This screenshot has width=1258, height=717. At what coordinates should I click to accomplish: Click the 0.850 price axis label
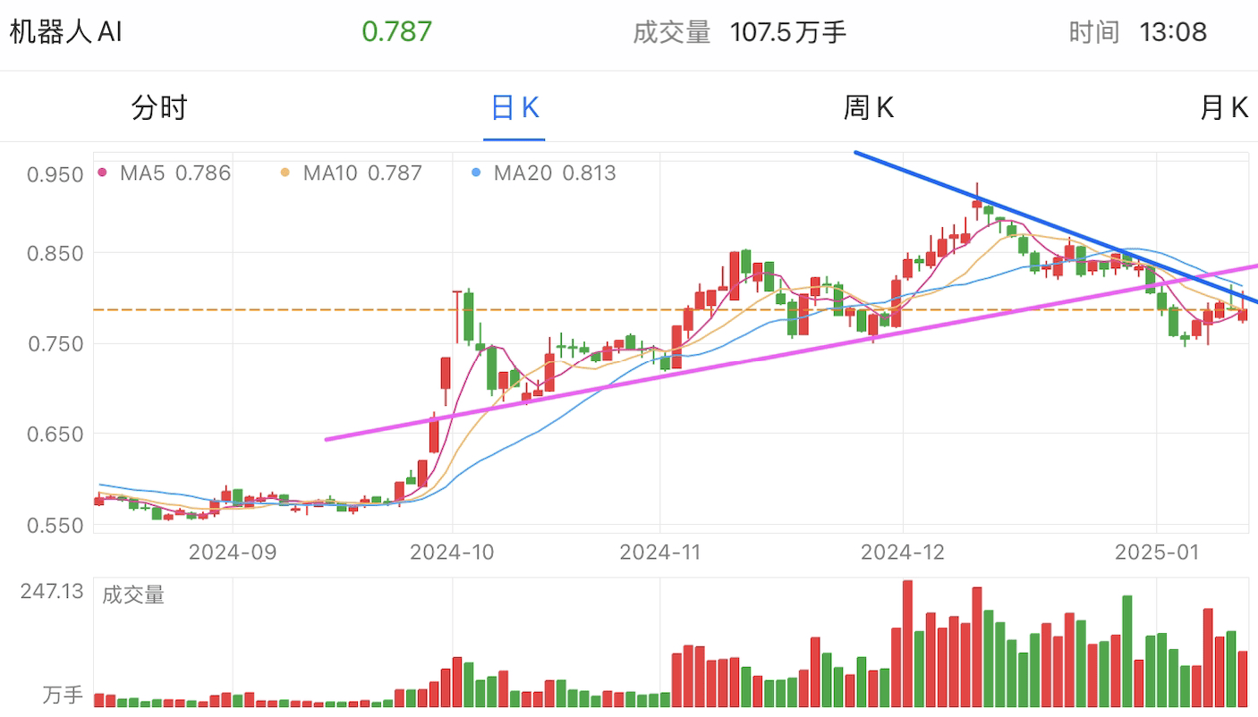click(x=55, y=254)
